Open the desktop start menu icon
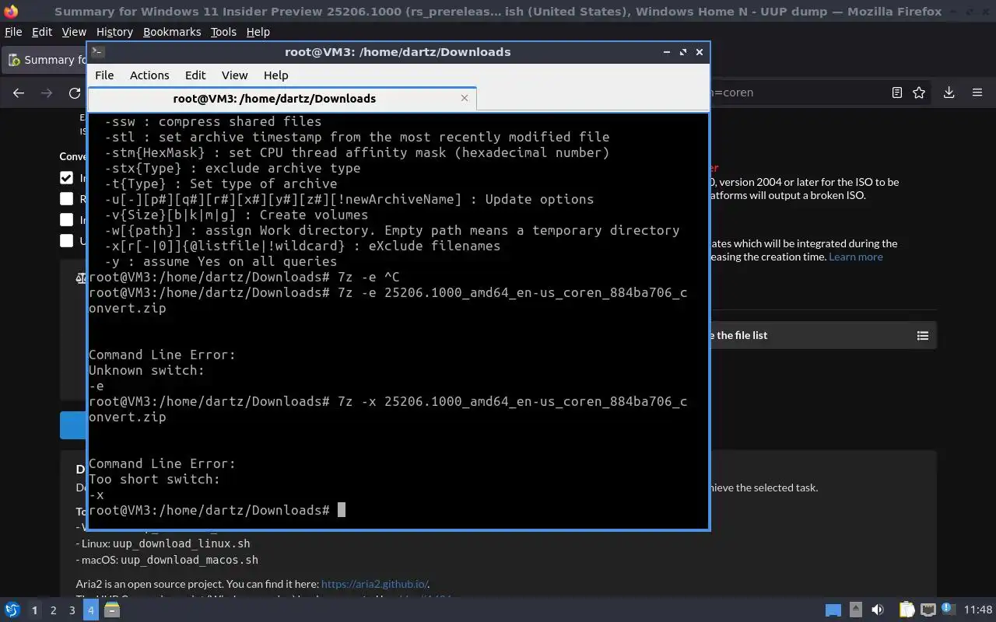Viewport: 996px width, 622px height. click(x=12, y=610)
